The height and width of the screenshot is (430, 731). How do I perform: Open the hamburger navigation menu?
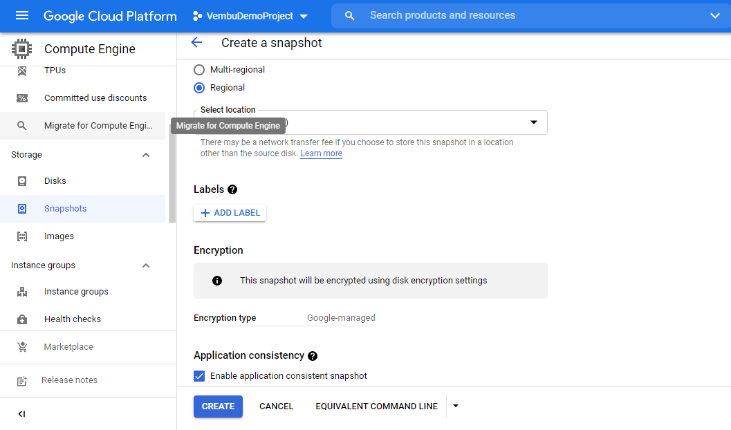[22, 16]
